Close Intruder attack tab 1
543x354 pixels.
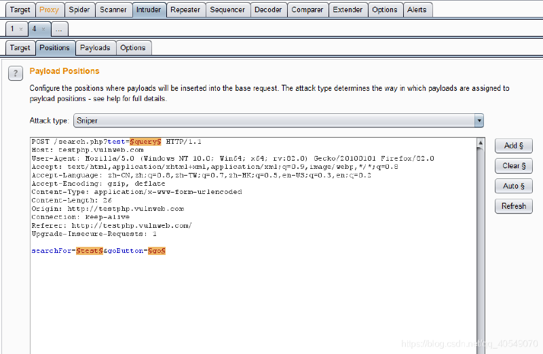(x=21, y=29)
